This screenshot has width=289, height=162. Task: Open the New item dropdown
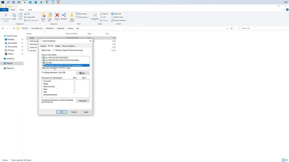[x=82, y=14]
